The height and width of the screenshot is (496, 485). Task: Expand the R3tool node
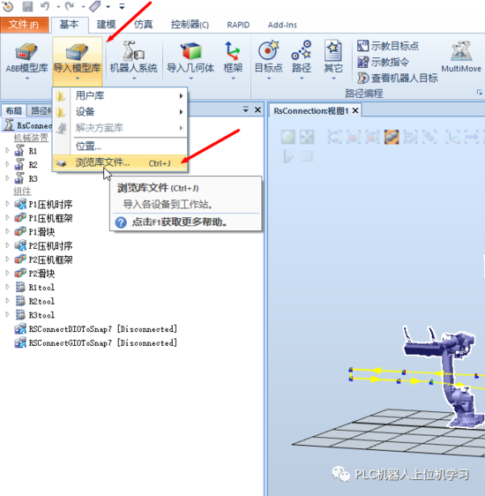point(8,315)
